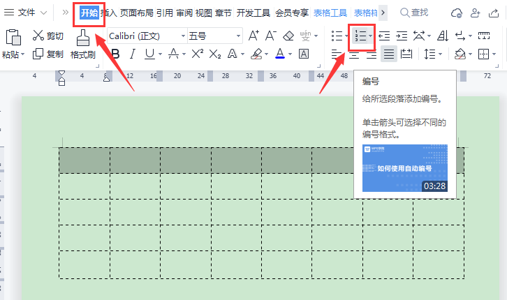507x300 pixels.
Task: Toggle Subscript X₂
Action: (x=215, y=54)
